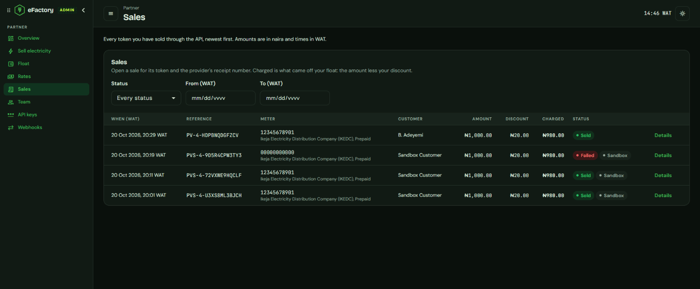Click the From (WAT) date field
The height and width of the screenshot is (289, 700).
pyautogui.click(x=221, y=98)
